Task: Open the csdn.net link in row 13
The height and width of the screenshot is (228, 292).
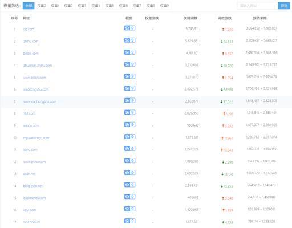Action: [29, 174]
